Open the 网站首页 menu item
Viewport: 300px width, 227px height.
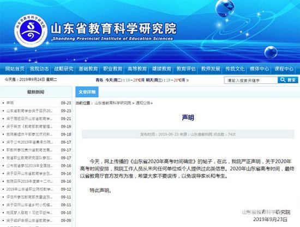15,69
